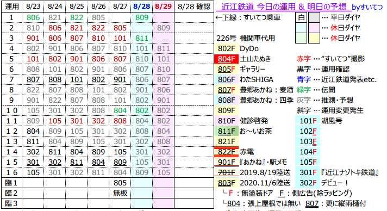Image resolution: width=387 pixels, height=211 pixels.
Task: Click 804 in row 12 under 8/23
Action: coord(33,131)
